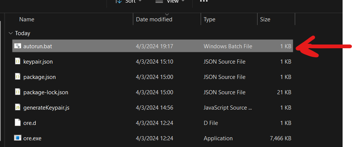Select the autorun.bat file name
The image size is (352, 147).
click(x=38, y=46)
